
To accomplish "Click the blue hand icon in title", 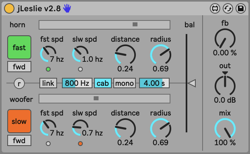I will point(67,8).
